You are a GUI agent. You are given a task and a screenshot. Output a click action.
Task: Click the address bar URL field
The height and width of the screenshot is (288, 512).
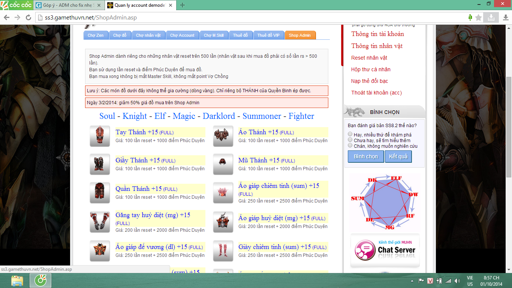251,18
